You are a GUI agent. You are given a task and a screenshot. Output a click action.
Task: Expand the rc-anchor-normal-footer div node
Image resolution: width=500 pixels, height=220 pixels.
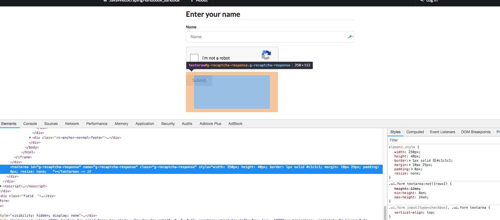[x=30, y=138]
